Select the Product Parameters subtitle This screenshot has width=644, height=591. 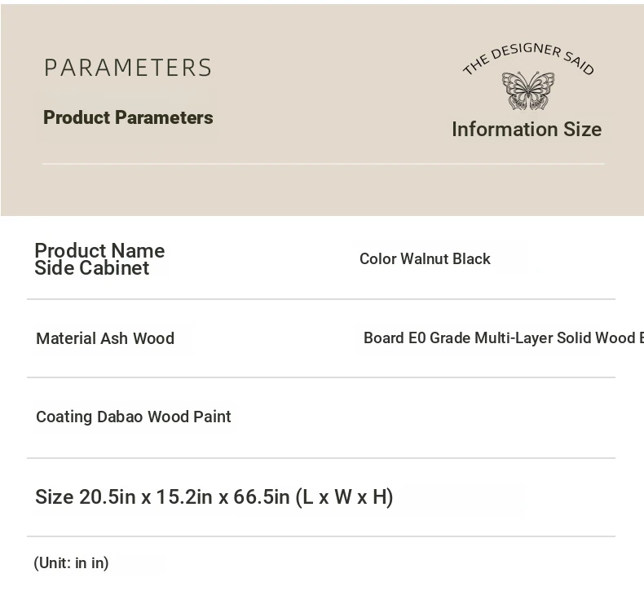tap(128, 117)
